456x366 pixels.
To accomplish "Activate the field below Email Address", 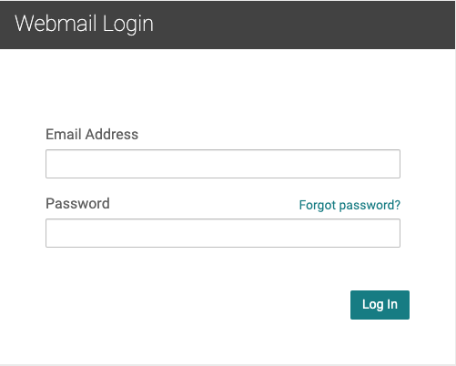I will 223,164.
